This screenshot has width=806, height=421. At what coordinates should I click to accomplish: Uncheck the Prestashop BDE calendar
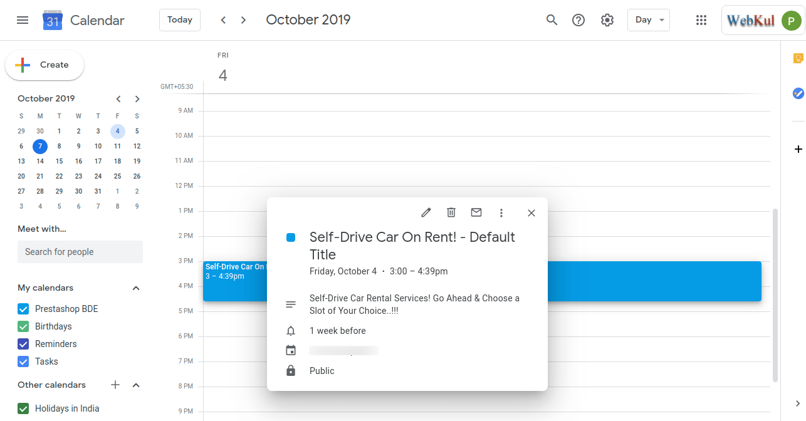23,309
